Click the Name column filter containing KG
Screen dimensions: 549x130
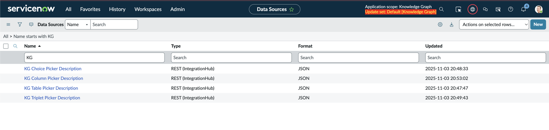click(x=94, y=57)
